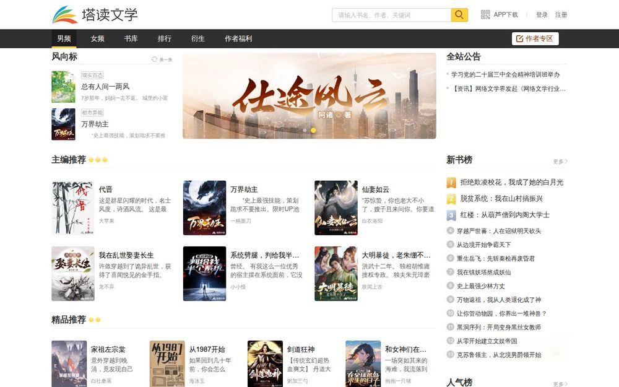This screenshot has width=619, height=387.
Task: Open the 剑道狂神 book cover
Action: [x=265, y=363]
